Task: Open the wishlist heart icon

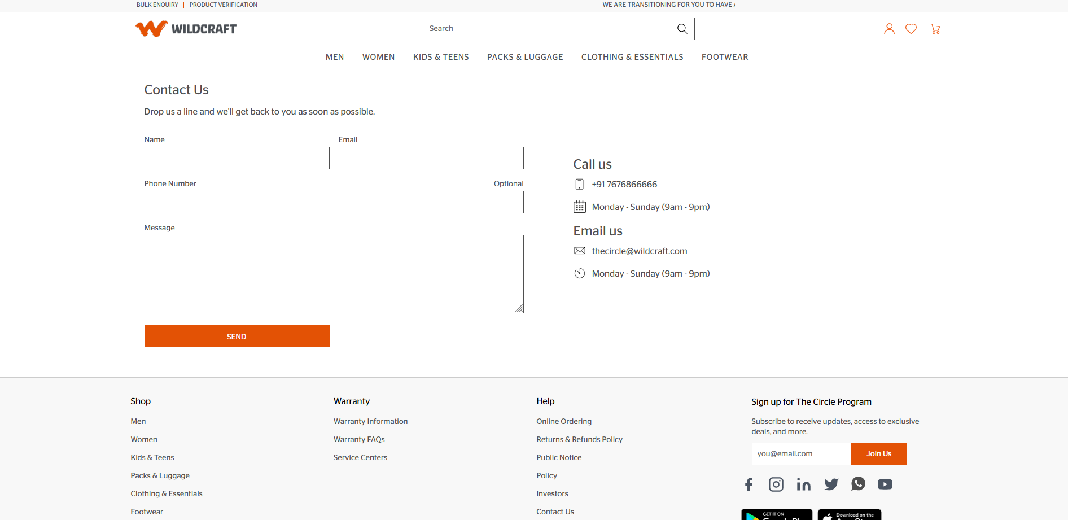Action: 911,29
